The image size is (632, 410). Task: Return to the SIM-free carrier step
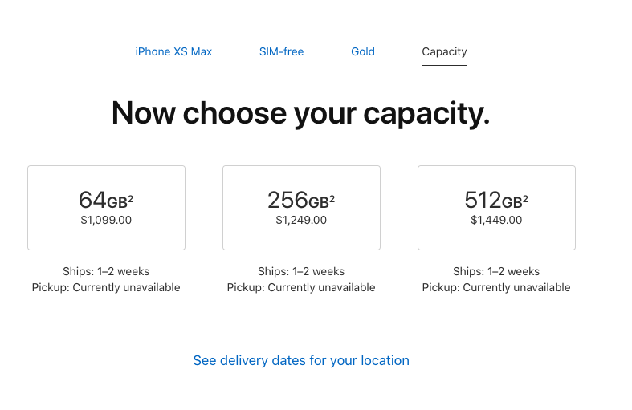(281, 51)
